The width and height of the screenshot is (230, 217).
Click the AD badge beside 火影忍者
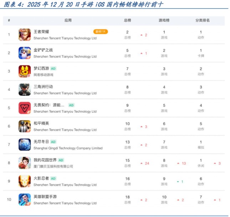pos(53,179)
